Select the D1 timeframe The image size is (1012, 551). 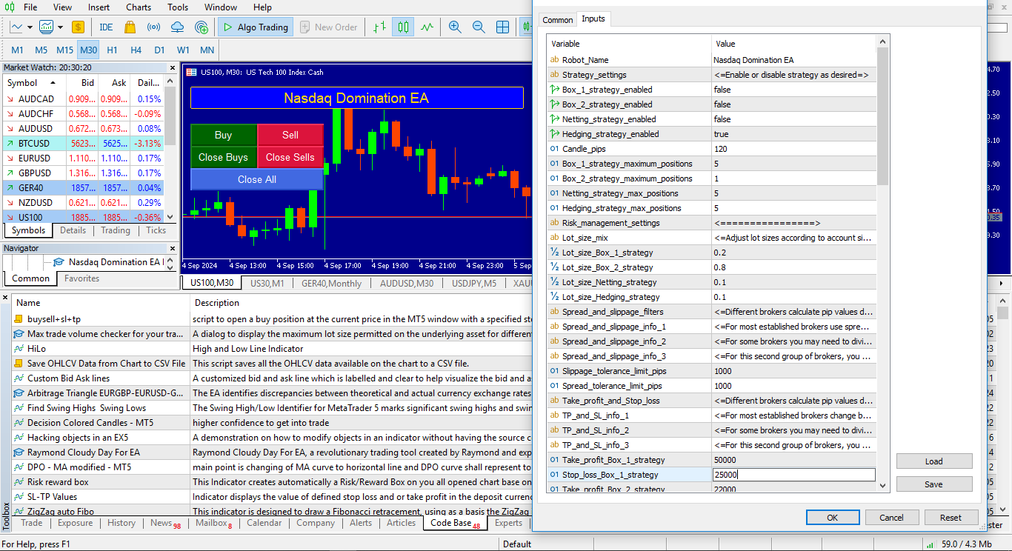coord(159,50)
